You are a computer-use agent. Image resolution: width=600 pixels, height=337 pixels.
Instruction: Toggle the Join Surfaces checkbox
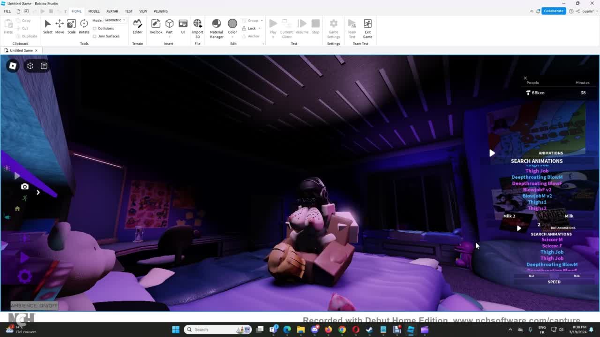95,36
